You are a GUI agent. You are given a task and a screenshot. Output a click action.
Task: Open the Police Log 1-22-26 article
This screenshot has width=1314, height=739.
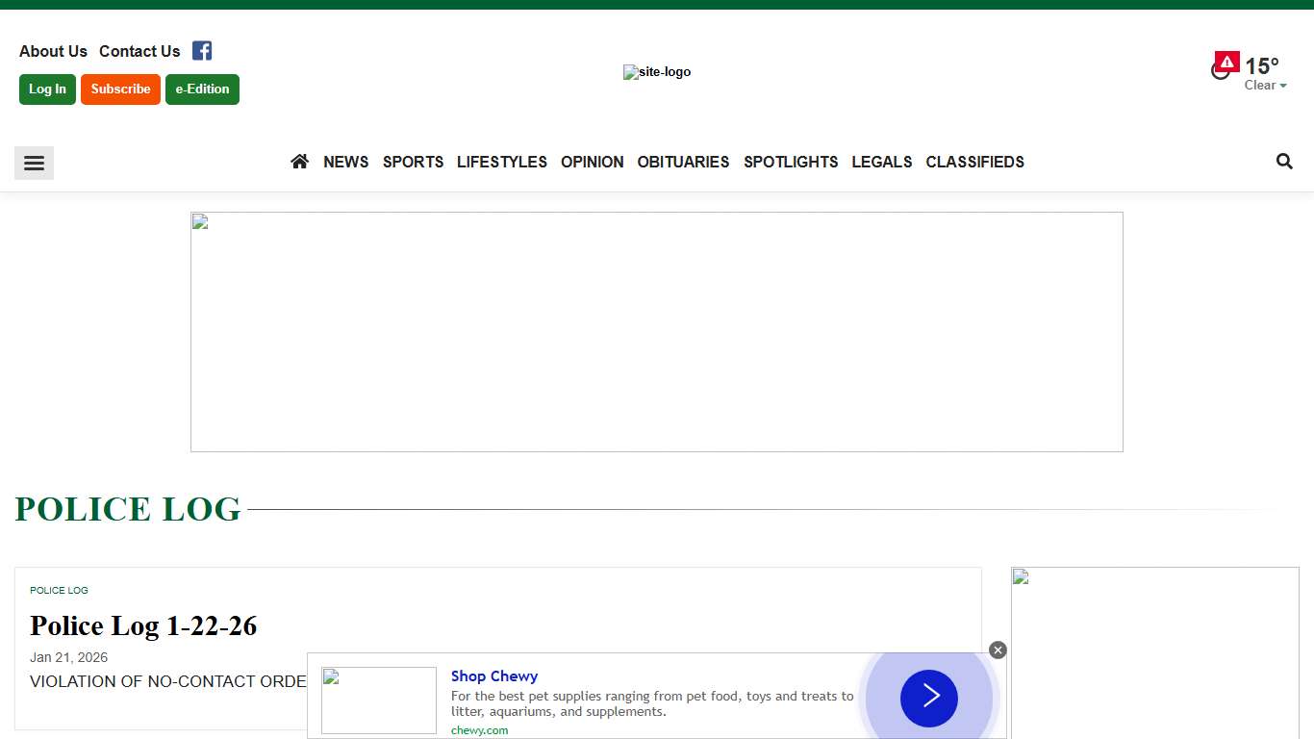pos(142,625)
